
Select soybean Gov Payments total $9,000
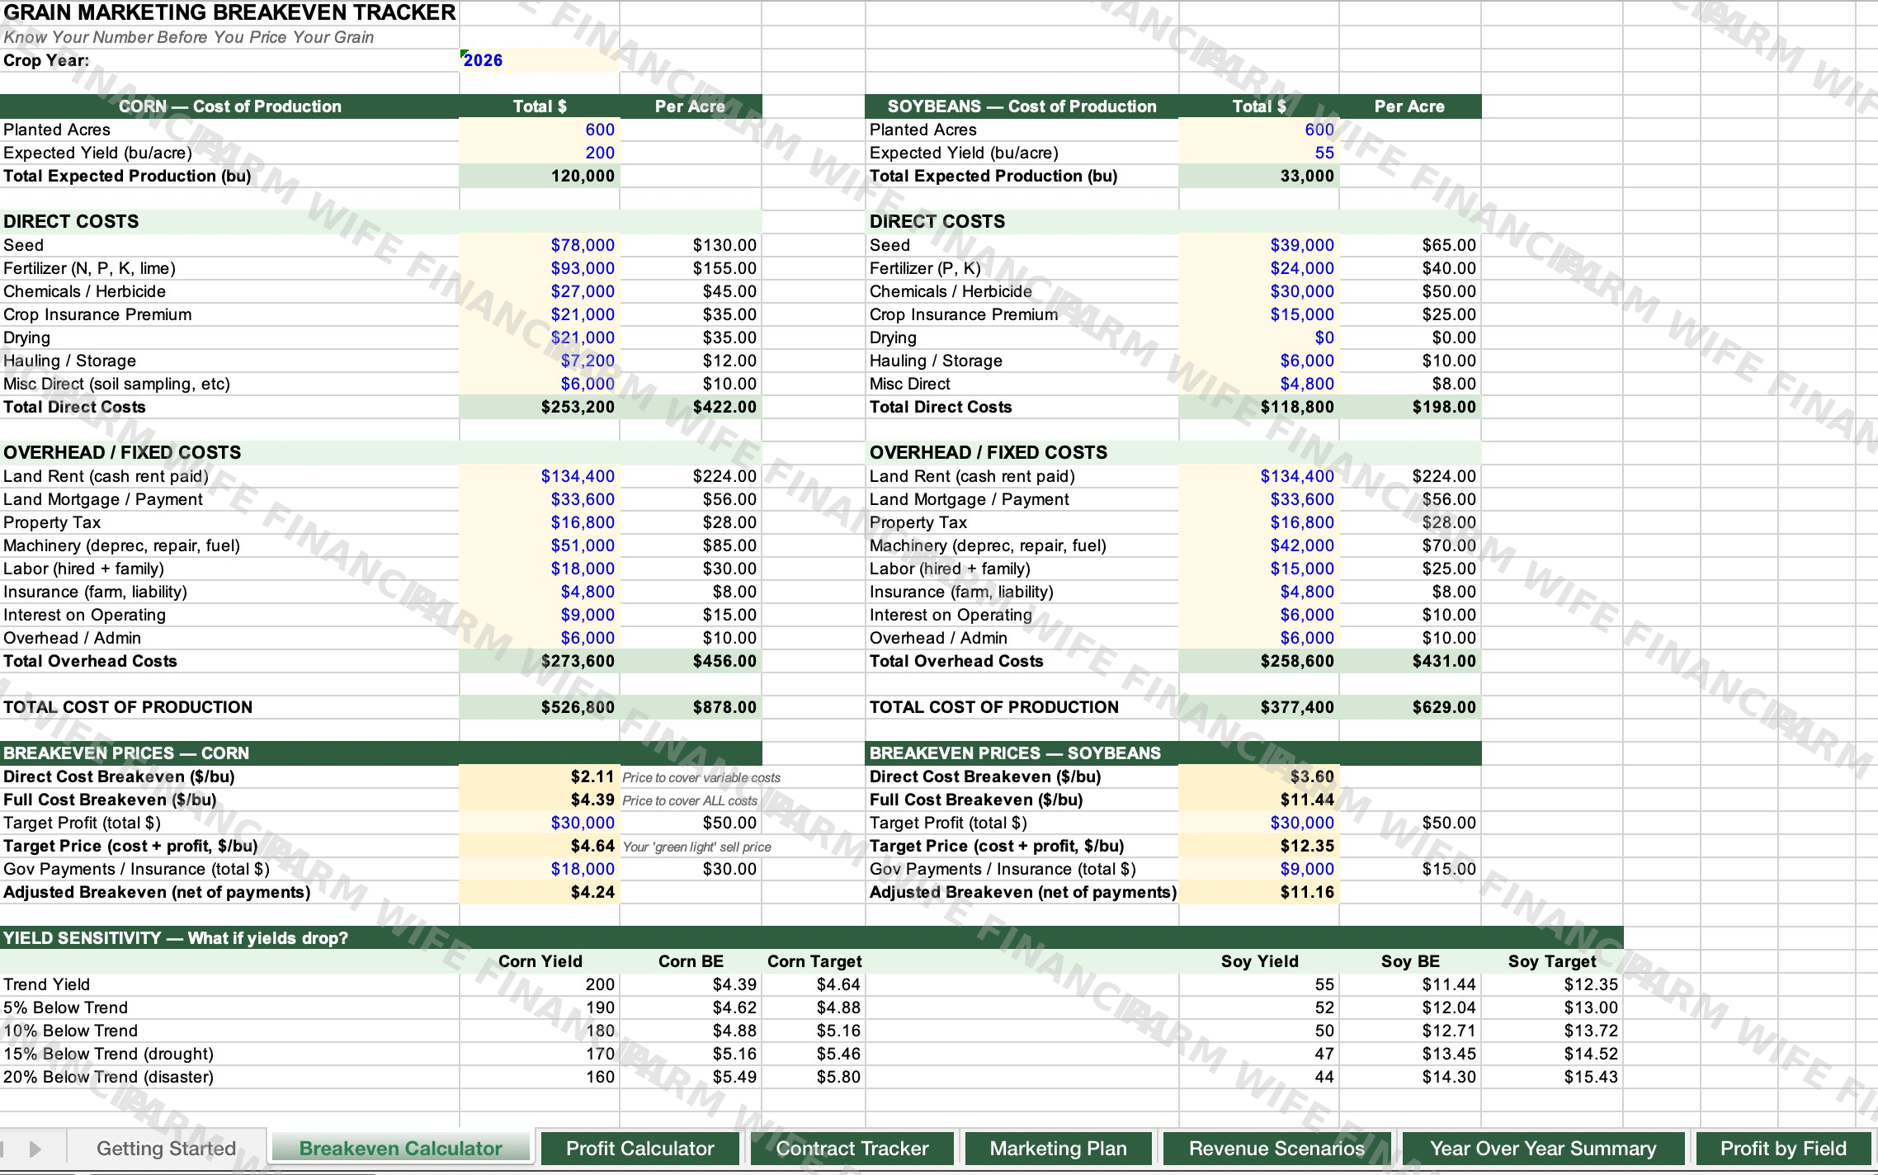1258,869
